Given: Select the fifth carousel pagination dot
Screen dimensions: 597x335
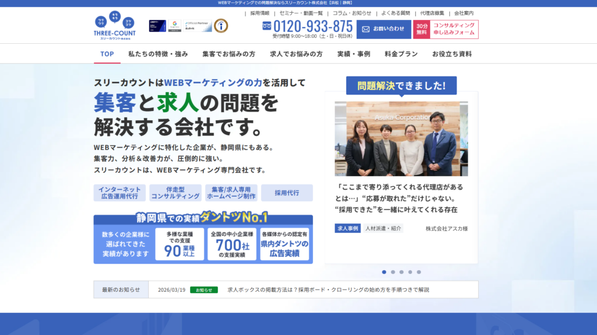Looking at the screenshot, I should [419, 272].
